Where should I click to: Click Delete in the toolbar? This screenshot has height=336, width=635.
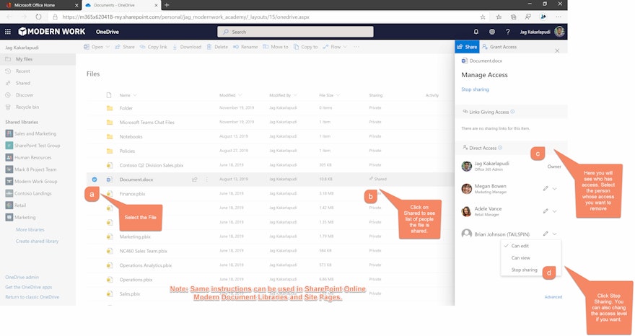(217, 47)
